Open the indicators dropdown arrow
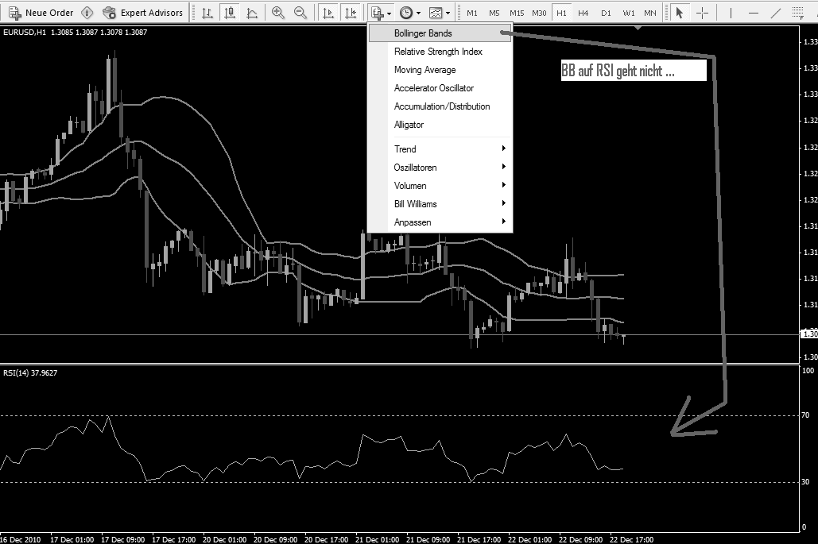The height and width of the screenshot is (544, 818). point(390,13)
